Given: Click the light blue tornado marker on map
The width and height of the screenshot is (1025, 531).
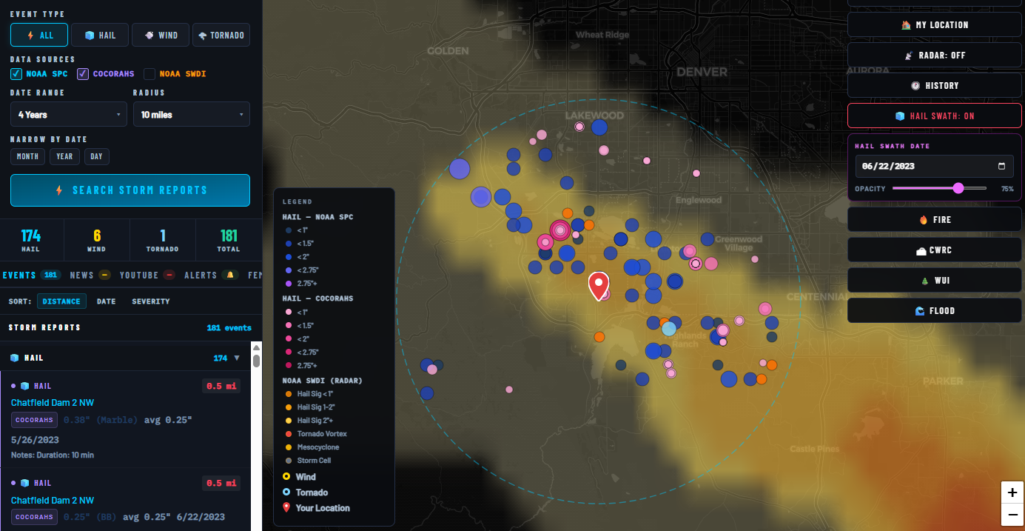Looking at the screenshot, I should [x=669, y=328].
